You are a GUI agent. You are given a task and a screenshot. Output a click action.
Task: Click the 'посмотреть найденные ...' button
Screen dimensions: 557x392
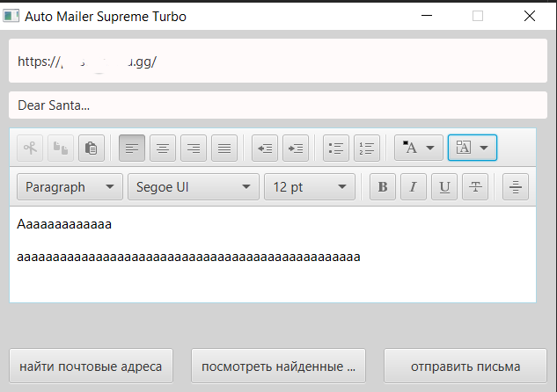[x=278, y=367]
